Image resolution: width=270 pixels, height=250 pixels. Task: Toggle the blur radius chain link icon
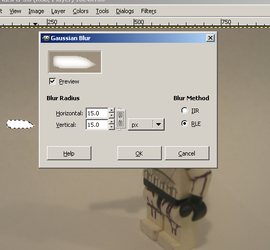[121, 119]
